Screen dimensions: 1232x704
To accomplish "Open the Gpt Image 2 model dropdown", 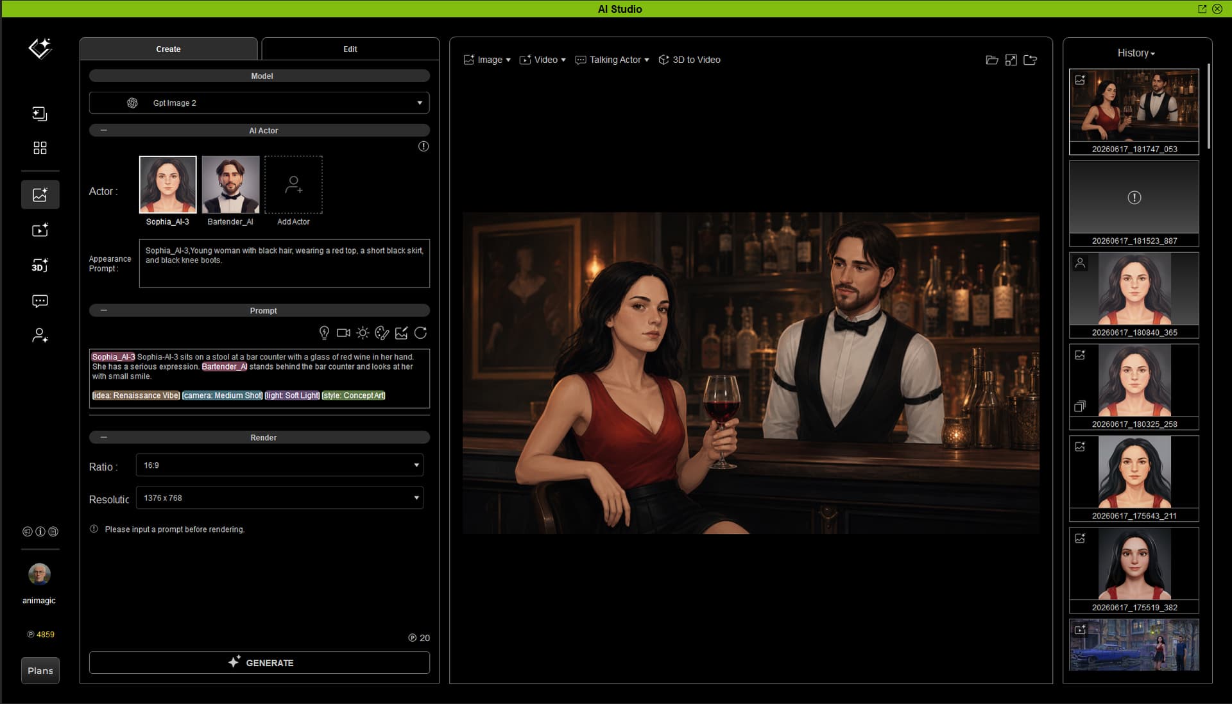I will pos(259,103).
